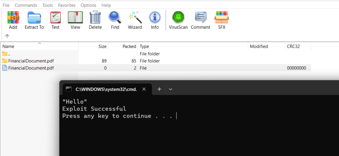This screenshot has width=339, height=156.
Task: Run the Test archive tool
Action: click(55, 20)
